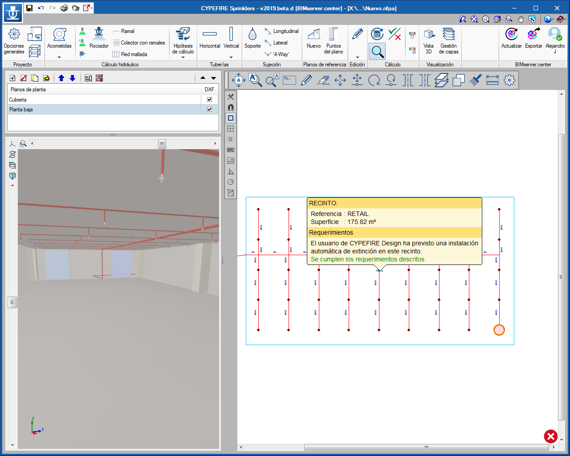Click vertical slider thumb left of 3D view
The width and height of the screenshot is (570, 456).
pos(12,302)
